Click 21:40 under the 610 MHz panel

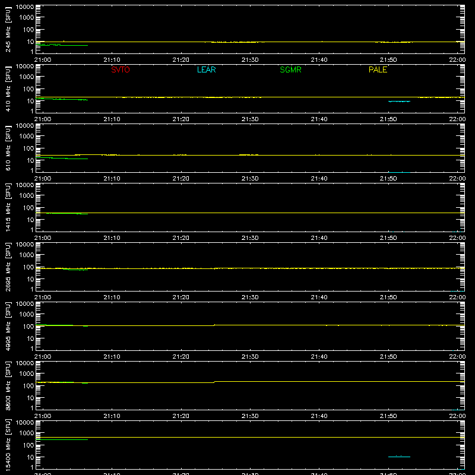pyautogui.click(x=319, y=179)
